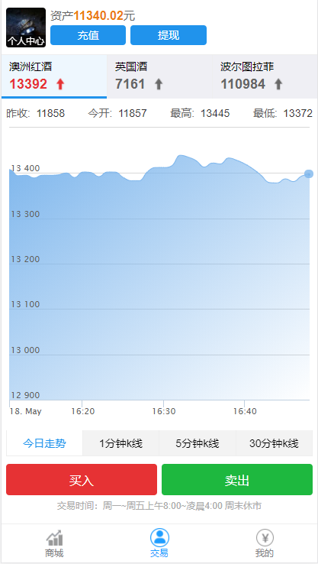Switch to 30分钟k线 chart view
Image resolution: width=318 pixels, height=564 pixels.
(275, 443)
